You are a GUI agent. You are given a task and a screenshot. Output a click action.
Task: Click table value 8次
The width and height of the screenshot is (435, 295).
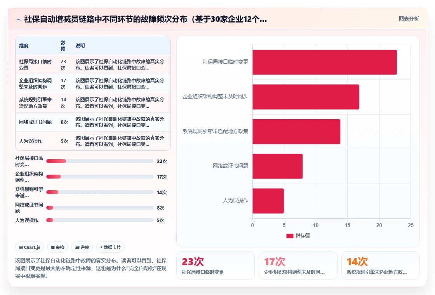click(x=64, y=122)
